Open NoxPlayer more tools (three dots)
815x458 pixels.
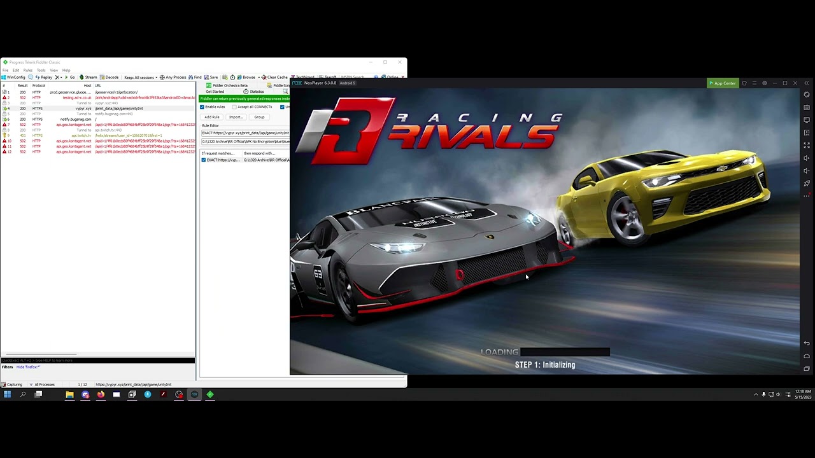click(807, 195)
